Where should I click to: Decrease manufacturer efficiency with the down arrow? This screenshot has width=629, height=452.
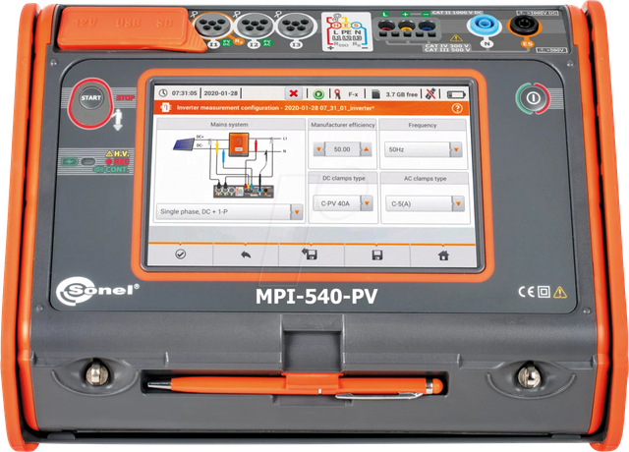tap(318, 149)
